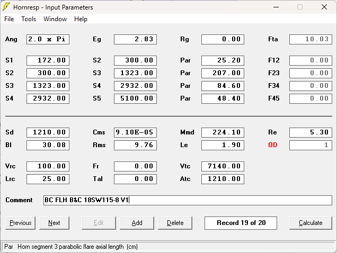Click the S5 field with 5100.00
Viewport: 337px width, 253px height.
pyautogui.click(x=136, y=98)
